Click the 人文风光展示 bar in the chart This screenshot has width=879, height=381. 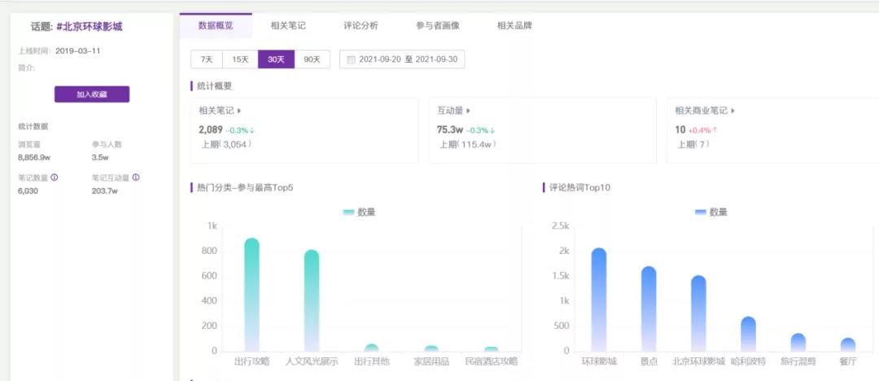tap(312, 301)
